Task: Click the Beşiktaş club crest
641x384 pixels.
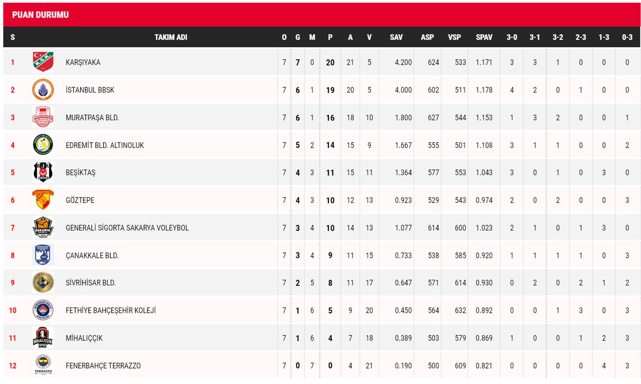Action: coord(43,172)
